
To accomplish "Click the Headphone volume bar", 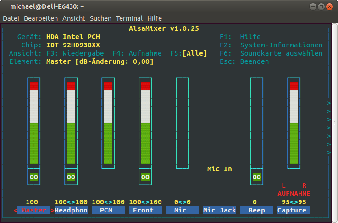I will click(71, 123).
